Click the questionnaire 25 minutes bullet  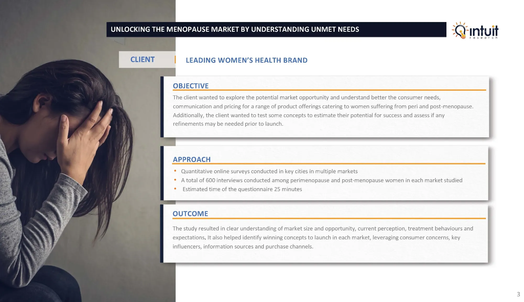point(242,189)
